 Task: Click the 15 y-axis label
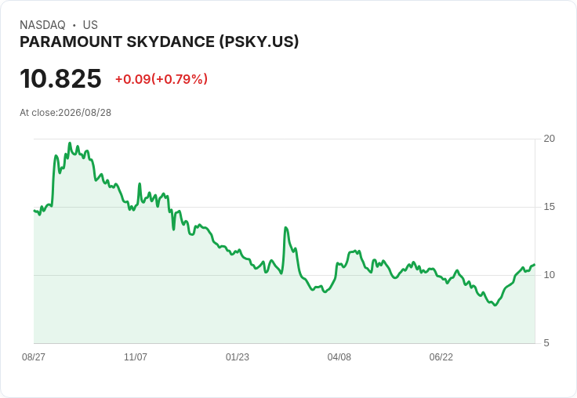549,207
